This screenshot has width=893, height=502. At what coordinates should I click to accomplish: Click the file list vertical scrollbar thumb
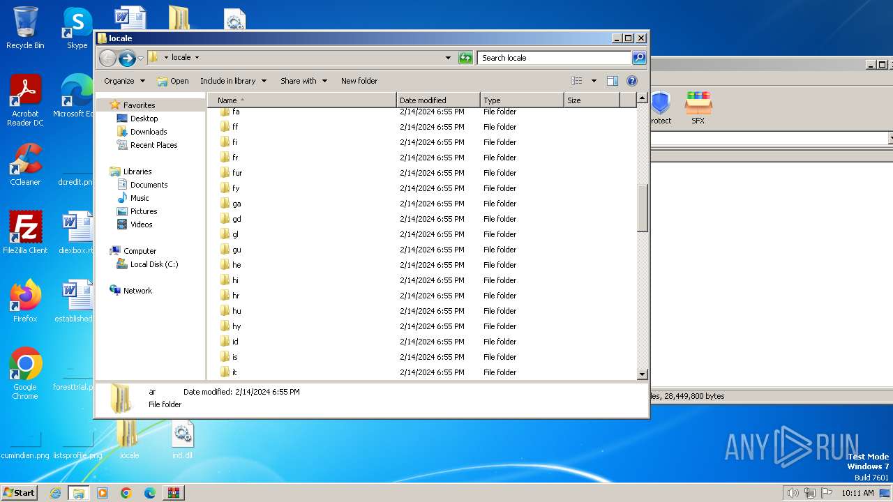click(x=643, y=208)
